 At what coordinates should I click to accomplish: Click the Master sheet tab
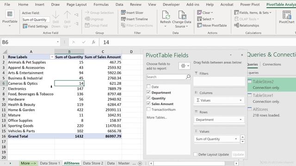124,163
